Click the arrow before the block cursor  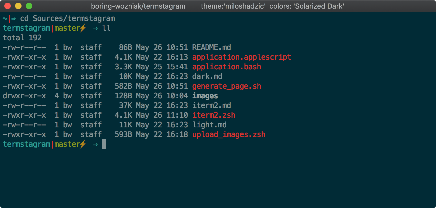pos(95,145)
